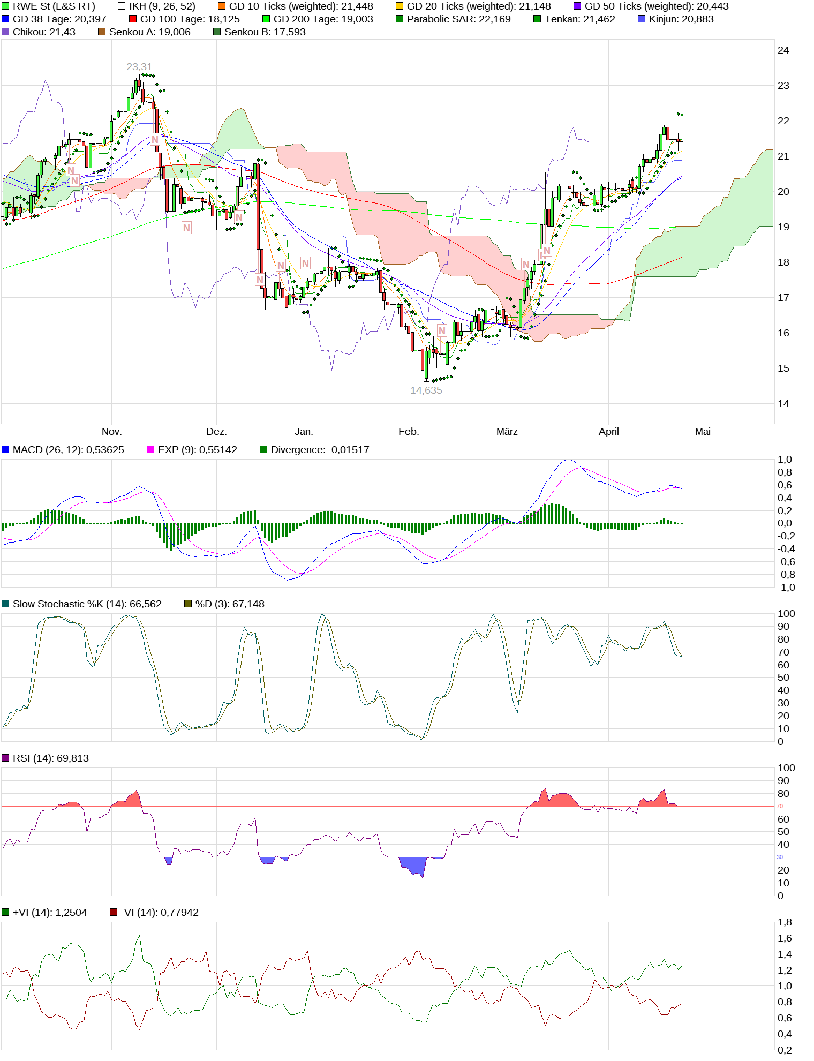The image size is (814, 1061).
Task: Click the orange GD 10 Ticks swatch
Action: [x=222, y=6]
